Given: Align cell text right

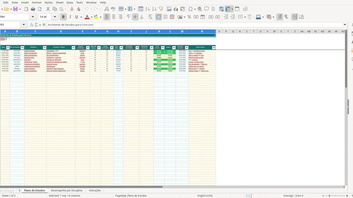Looking at the screenshot, I should (x=120, y=17).
